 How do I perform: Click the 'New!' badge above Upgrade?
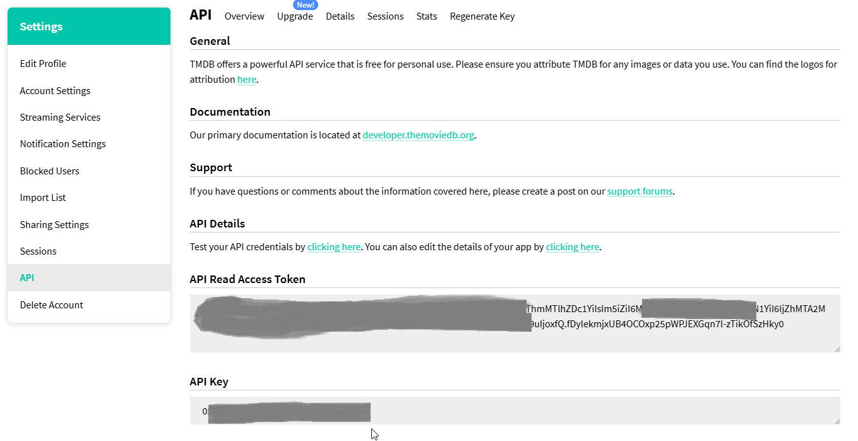tap(306, 4)
